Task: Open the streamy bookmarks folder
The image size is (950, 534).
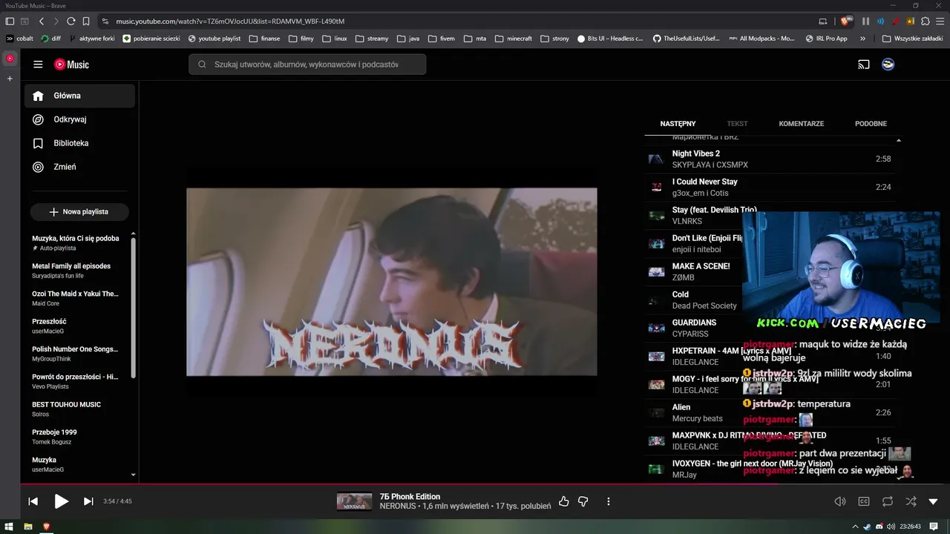Action: pyautogui.click(x=372, y=39)
